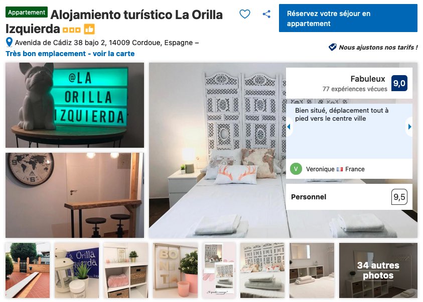The image size is (423, 302).
Task: Open the 34 autres photos thumbnail
Action: point(378,270)
